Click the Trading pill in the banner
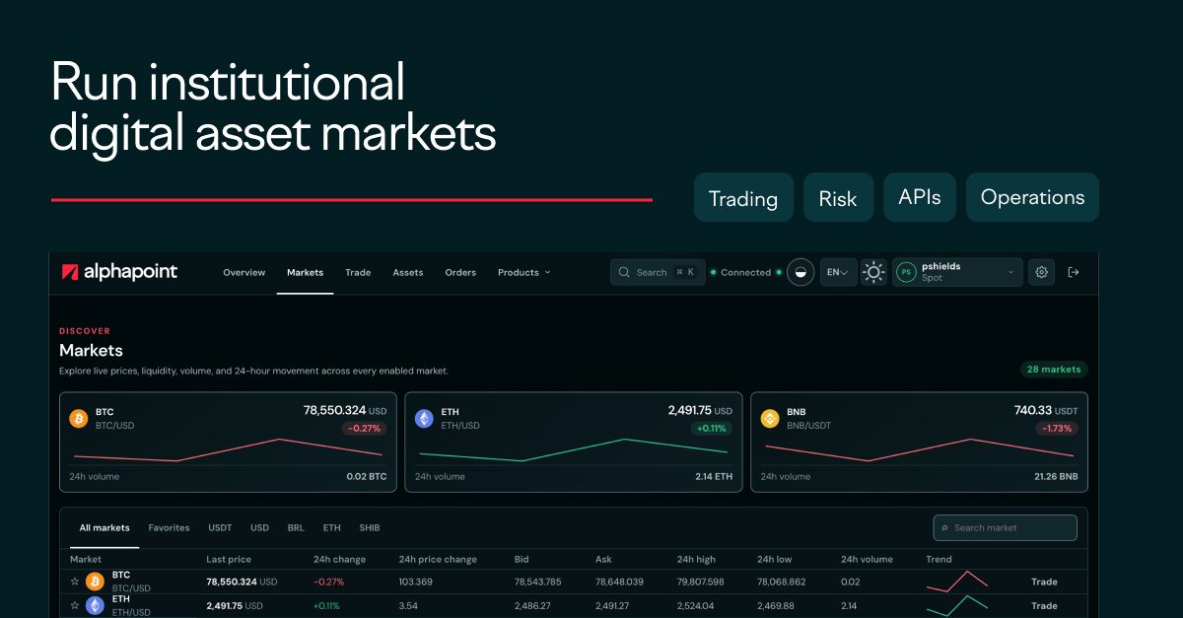This screenshot has width=1183, height=618. [743, 198]
